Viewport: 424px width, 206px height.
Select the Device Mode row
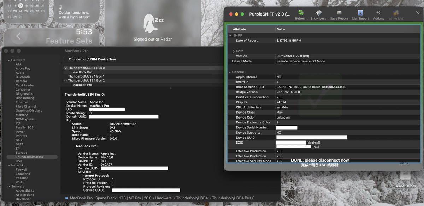[324, 61]
